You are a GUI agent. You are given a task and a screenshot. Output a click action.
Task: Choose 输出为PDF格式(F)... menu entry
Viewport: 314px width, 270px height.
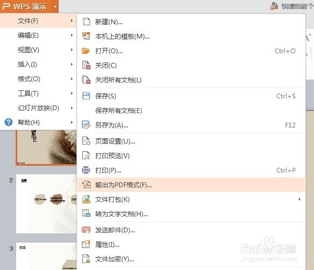pyautogui.click(x=191, y=185)
